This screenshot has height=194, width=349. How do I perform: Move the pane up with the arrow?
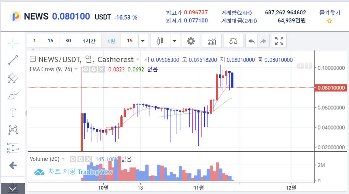click(x=308, y=66)
